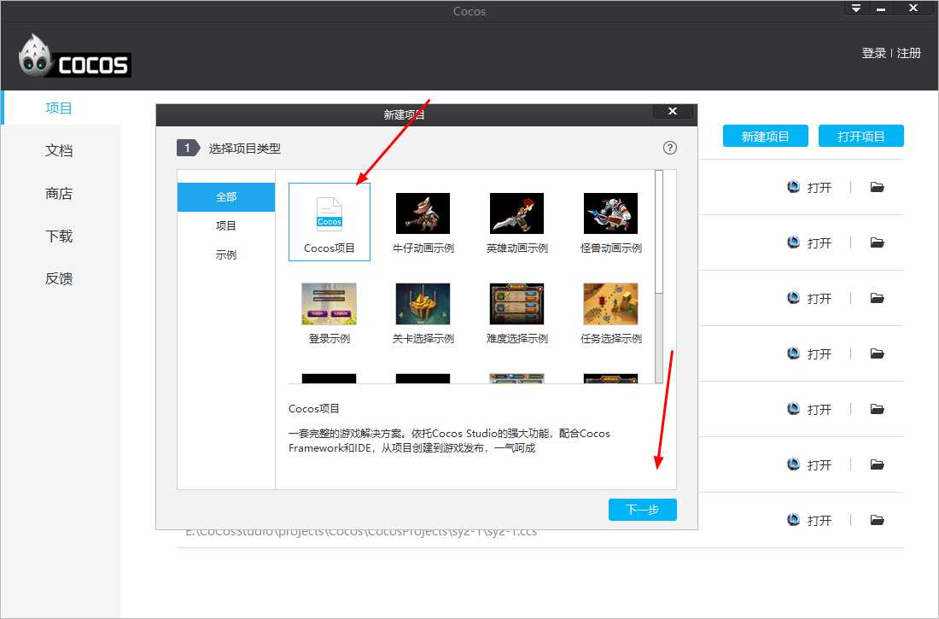Open the third project row 打开
The width and height of the screenshot is (939, 619).
click(809, 299)
